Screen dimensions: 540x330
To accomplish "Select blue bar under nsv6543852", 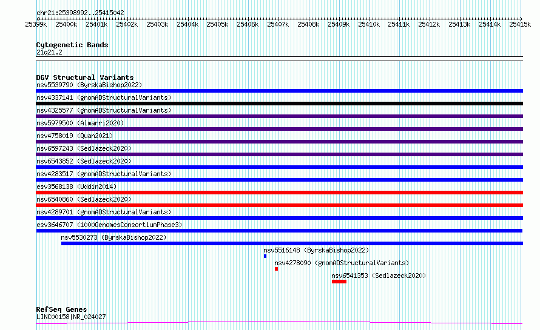I will coord(279,167).
